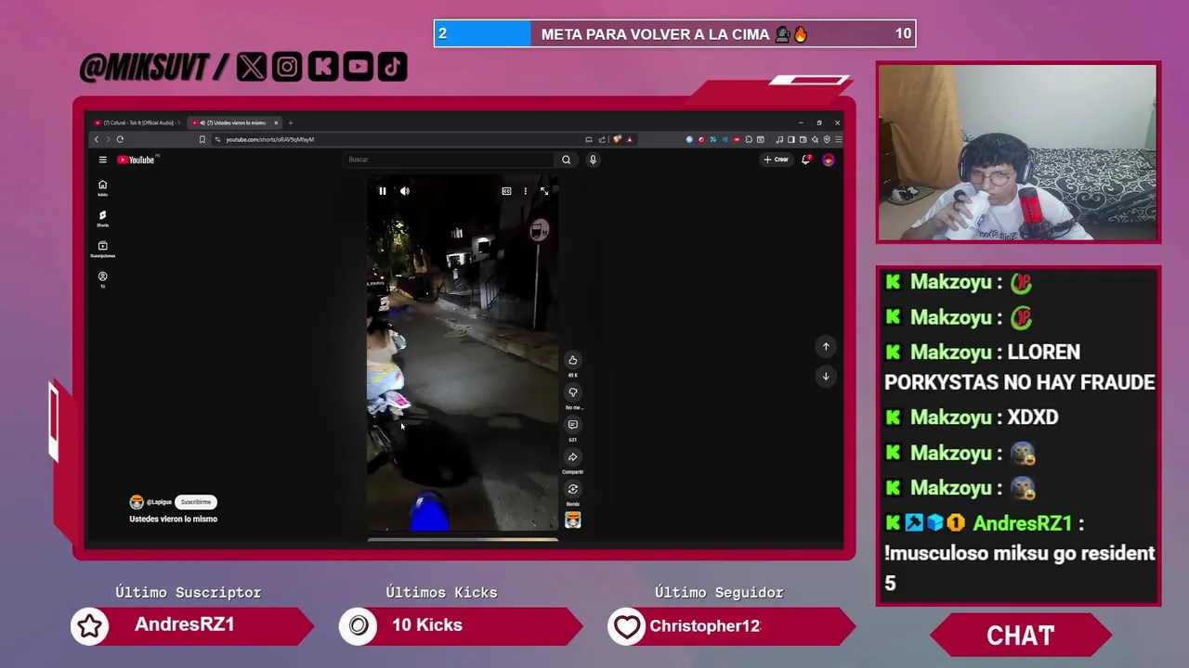Close the 'Ustedes vieron lo mismo' tab
1189x668 pixels.
[x=276, y=122]
